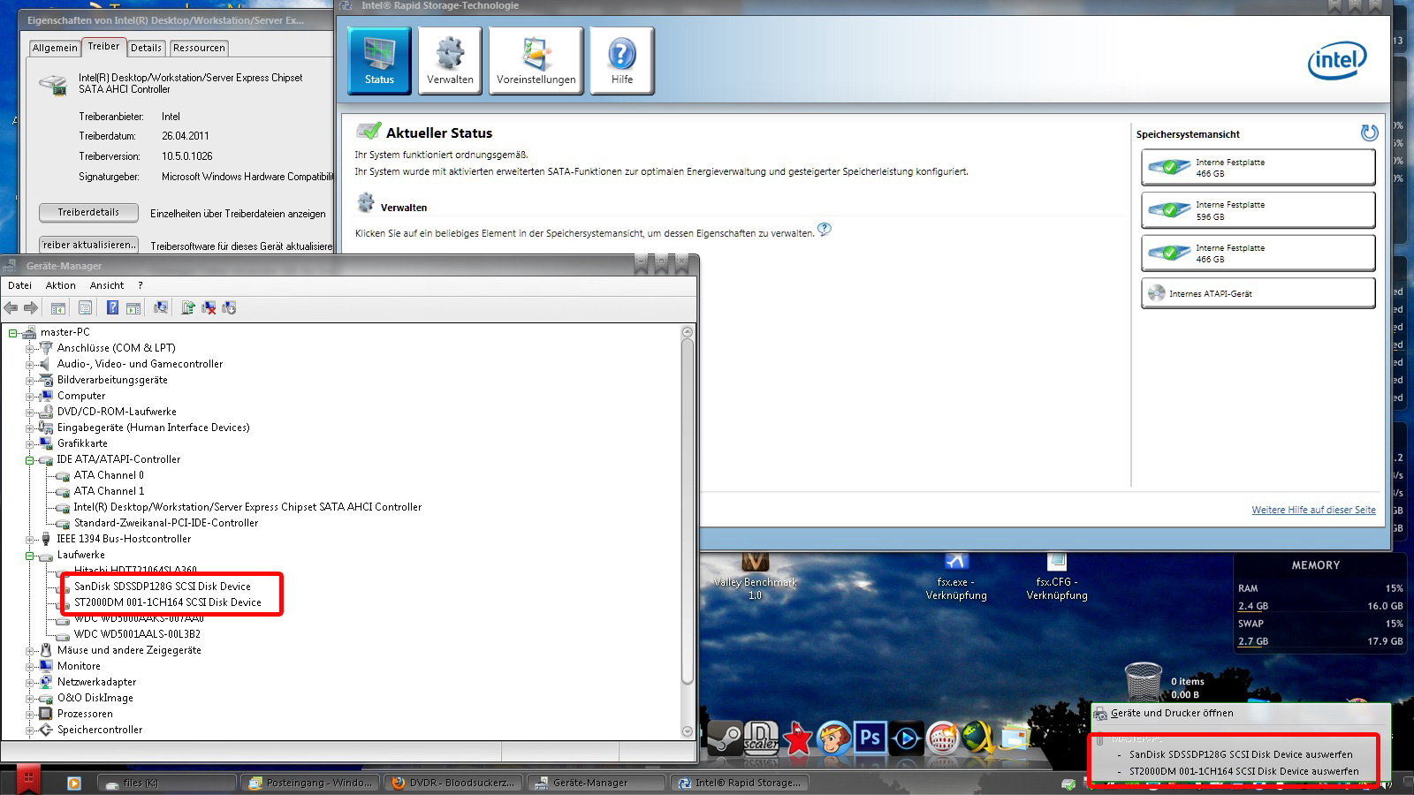Collapse IDE ATA/ATAPI-Controller node
1414x795 pixels.
coord(29,460)
